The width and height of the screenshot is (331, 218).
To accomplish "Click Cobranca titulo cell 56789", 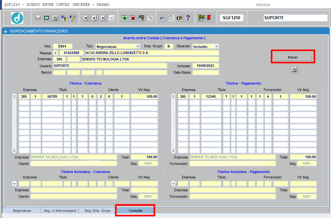I will tap(52, 96).
